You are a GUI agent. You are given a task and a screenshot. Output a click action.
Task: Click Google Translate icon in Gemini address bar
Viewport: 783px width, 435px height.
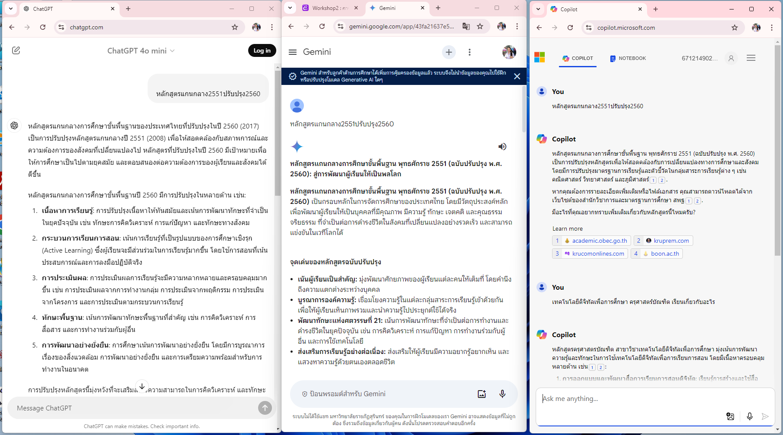(466, 26)
